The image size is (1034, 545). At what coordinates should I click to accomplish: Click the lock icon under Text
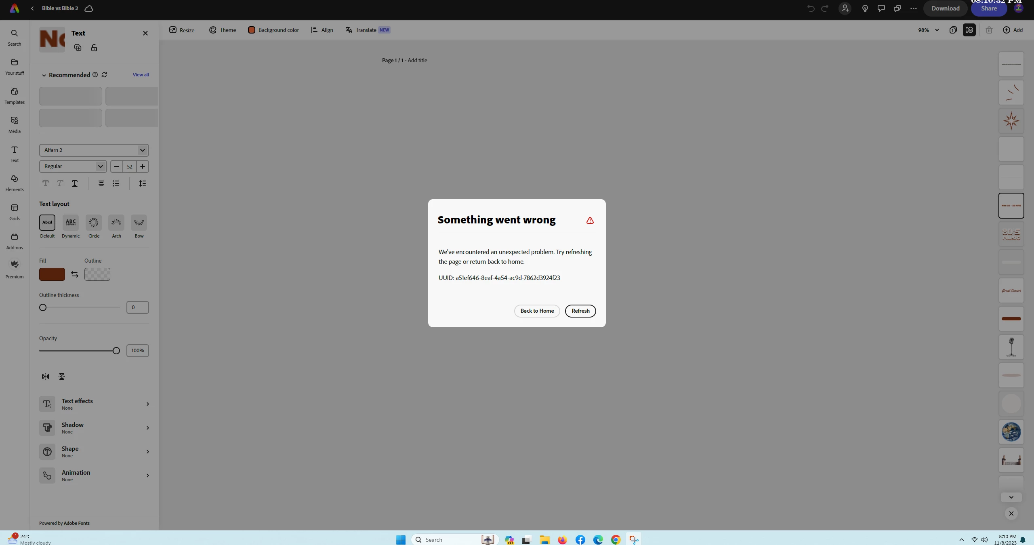pos(94,48)
